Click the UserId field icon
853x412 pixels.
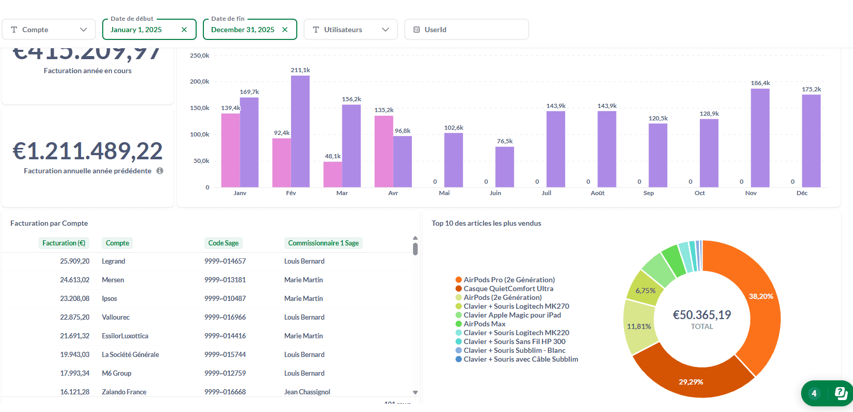point(416,30)
